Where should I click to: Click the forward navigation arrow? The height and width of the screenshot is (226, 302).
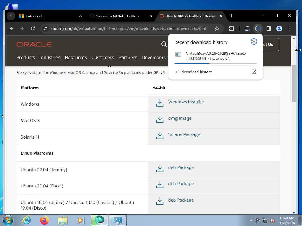[22, 29]
